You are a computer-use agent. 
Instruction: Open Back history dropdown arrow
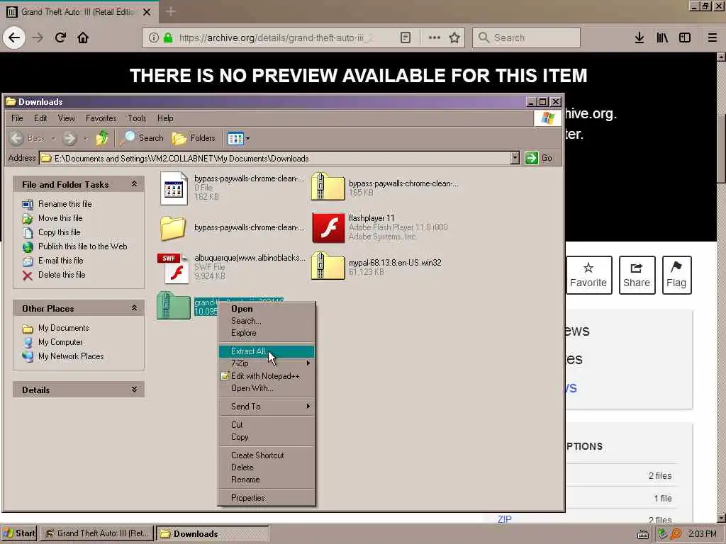(53, 138)
